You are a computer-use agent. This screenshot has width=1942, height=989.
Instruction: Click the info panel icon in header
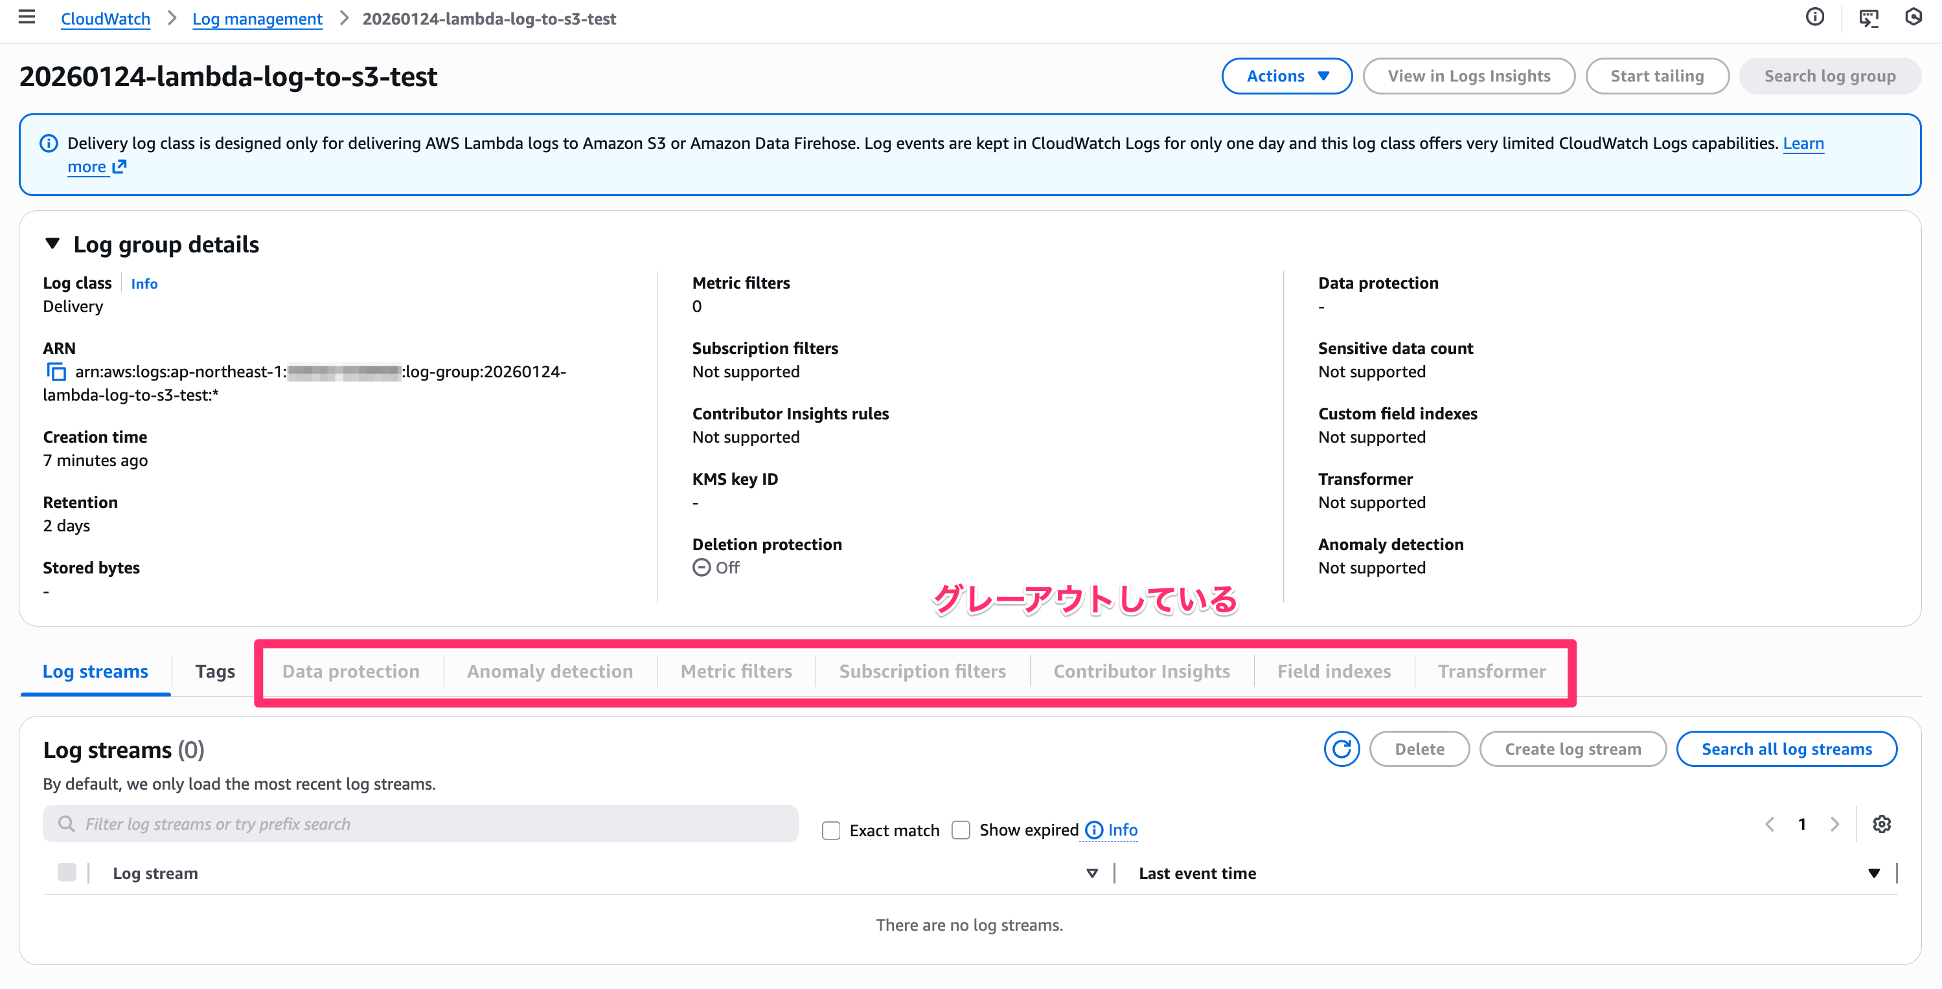point(1815,17)
